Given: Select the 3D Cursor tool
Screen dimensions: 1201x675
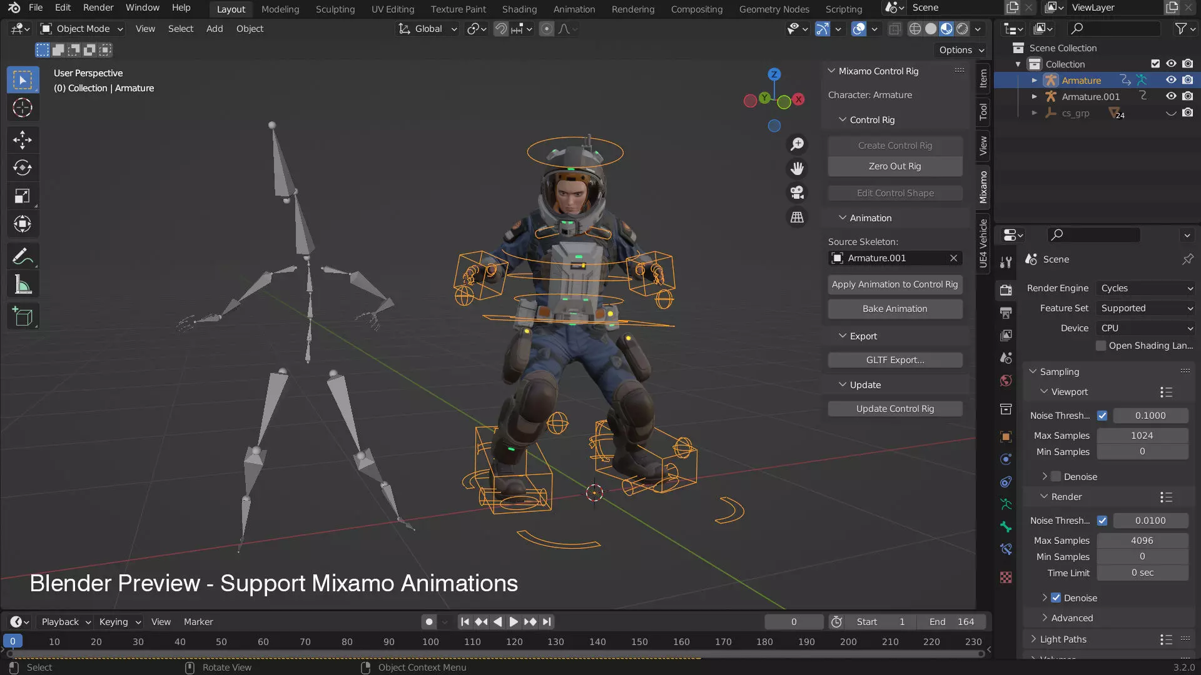Looking at the screenshot, I should click(x=23, y=107).
